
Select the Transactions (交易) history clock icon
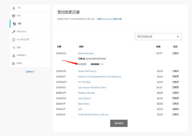(14, 24)
